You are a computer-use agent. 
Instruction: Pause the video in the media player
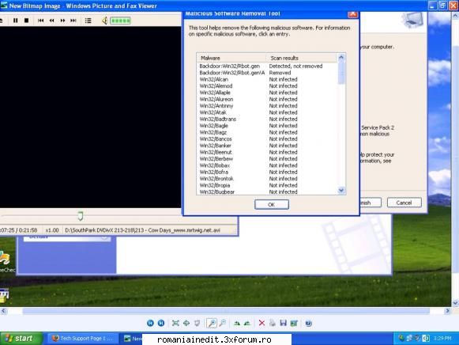[x=15, y=21]
